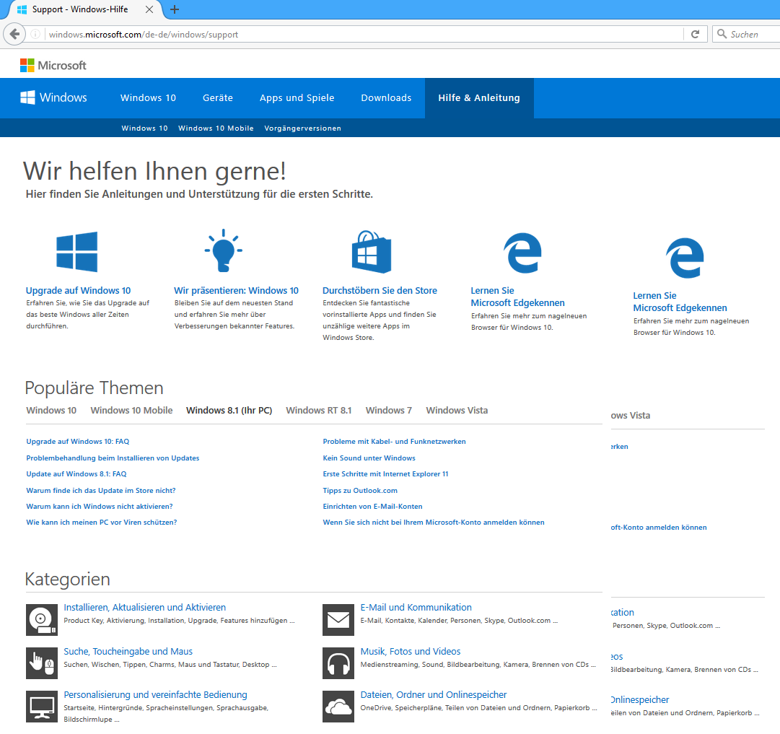Switch to Windows 10 Mobile topics tab

point(131,410)
